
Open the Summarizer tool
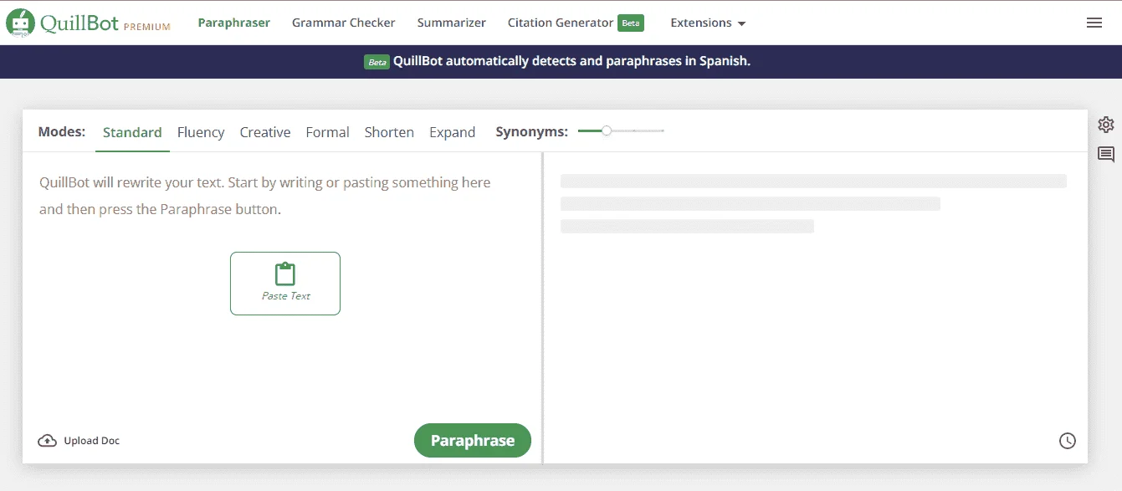(452, 23)
